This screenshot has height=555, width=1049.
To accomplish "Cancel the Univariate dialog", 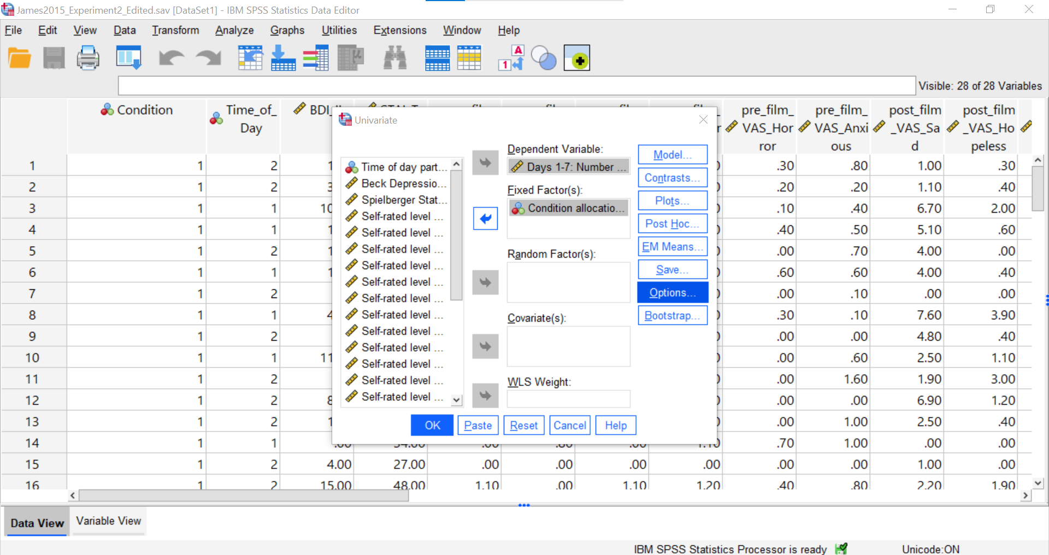I will pyautogui.click(x=570, y=425).
